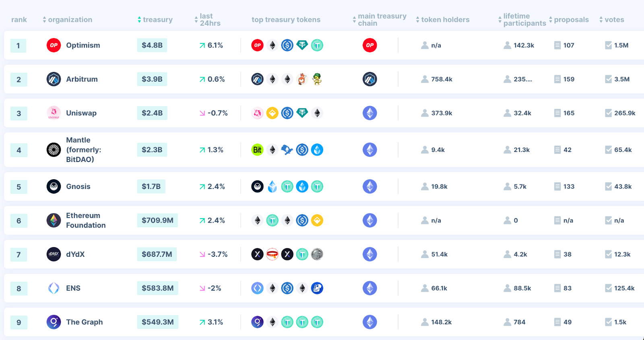Click the $549.3M treasury badge
The width and height of the screenshot is (644, 340).
coord(158,322)
